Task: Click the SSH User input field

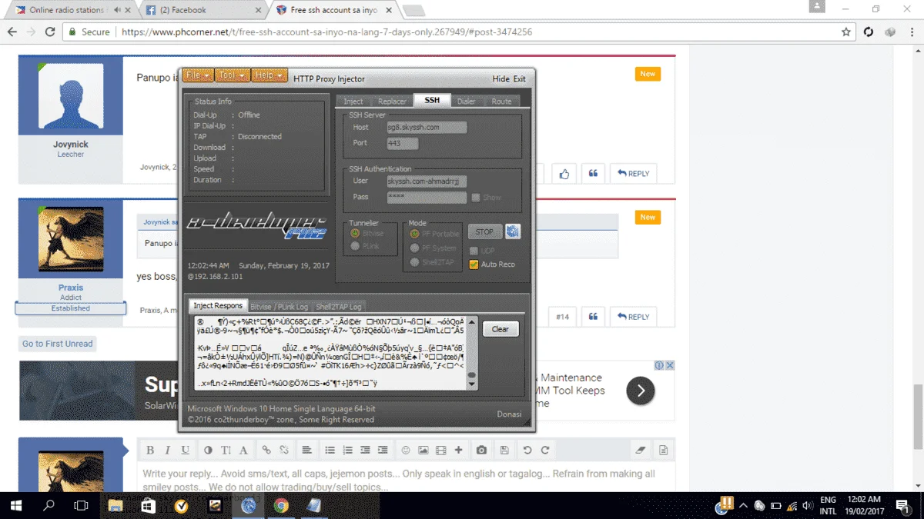Action: pos(427,181)
